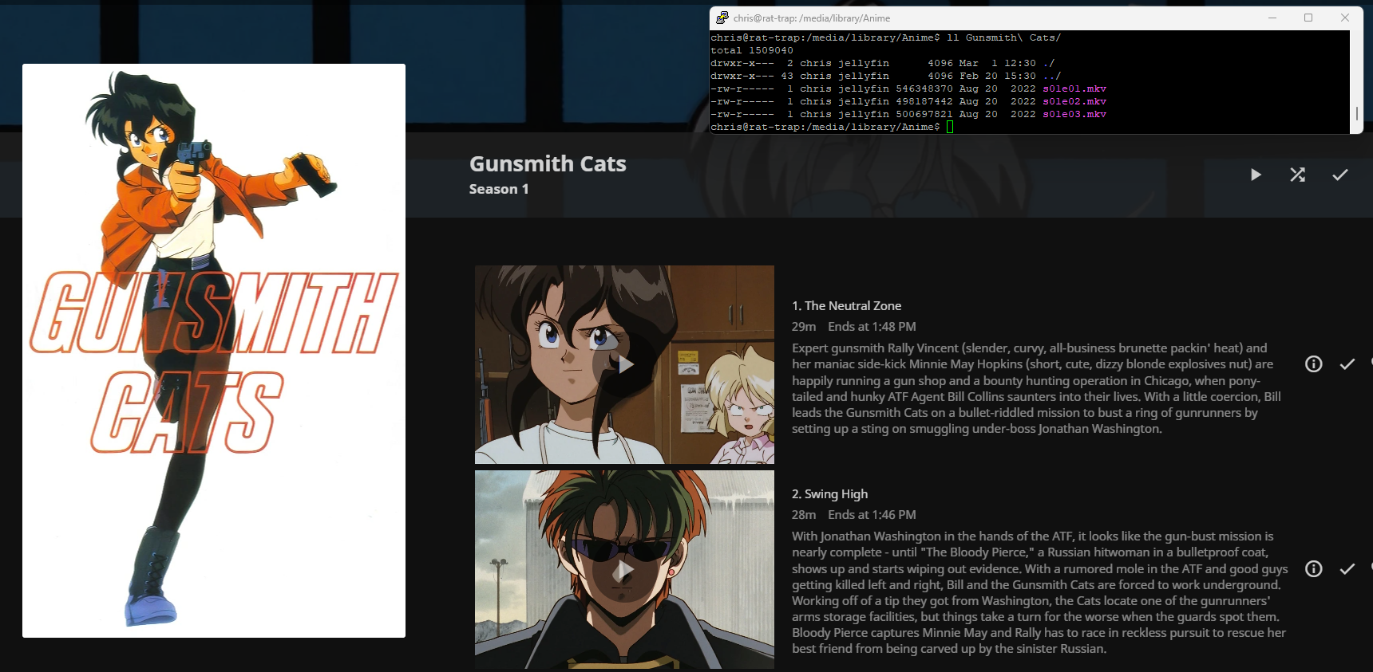Viewport: 1373px width, 672px height.
Task: Open the "1. The Neutral Zone" episode title
Action: click(846, 306)
